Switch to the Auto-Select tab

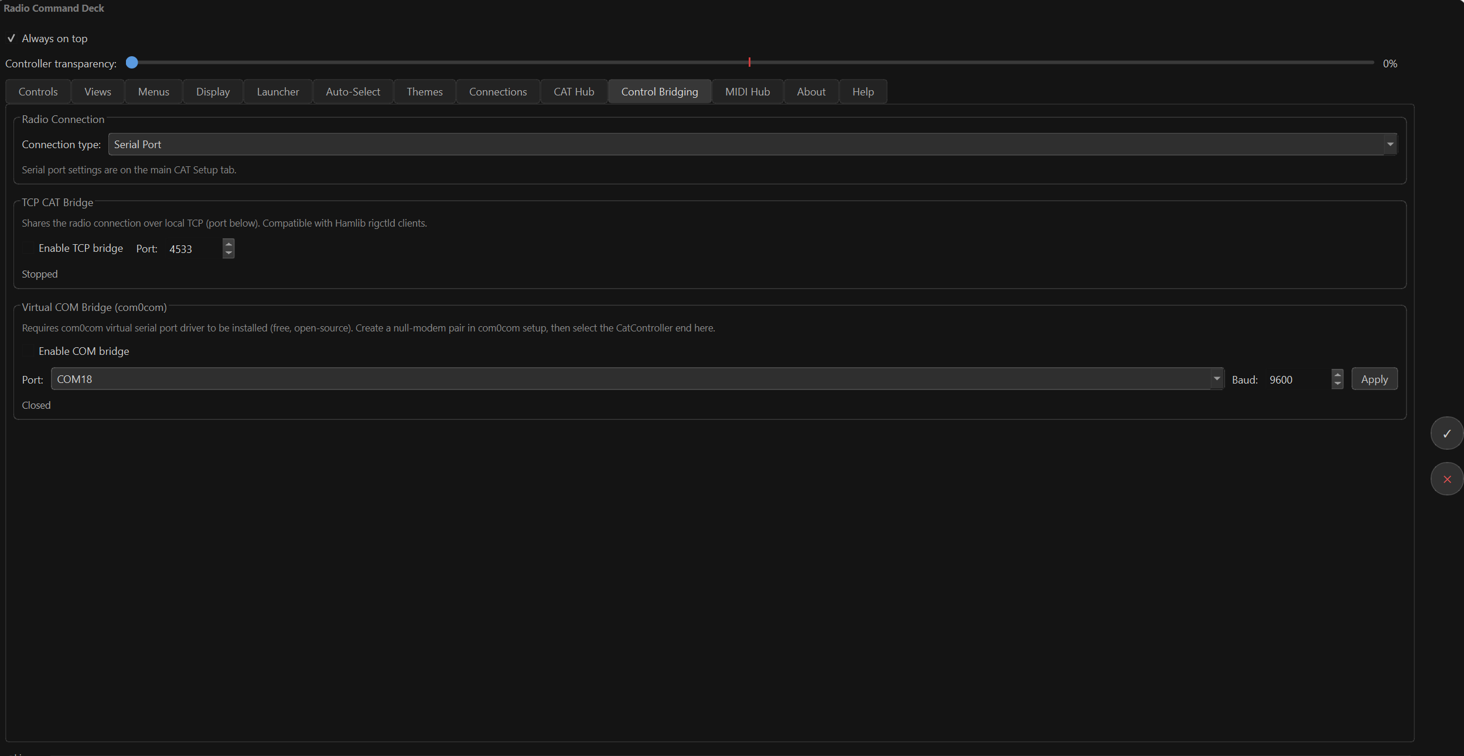tap(353, 92)
